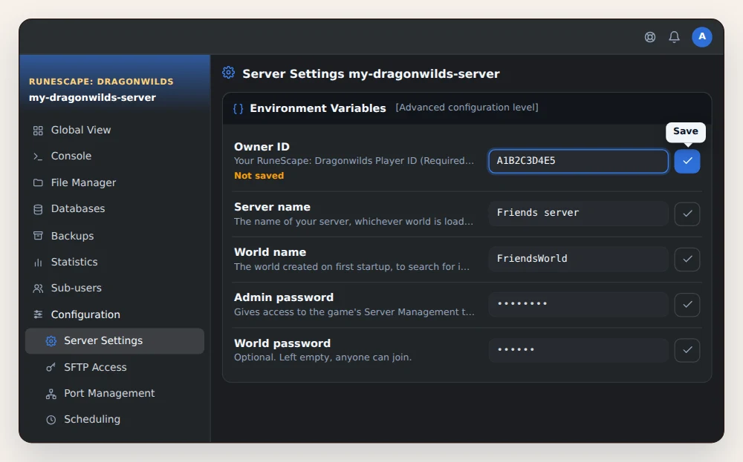743x462 pixels.
Task: Save the Server name checkmark button
Action: [x=687, y=214]
